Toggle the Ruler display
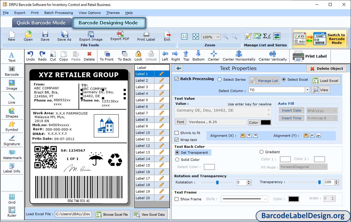This screenshot has width=351, height=222. point(12,212)
